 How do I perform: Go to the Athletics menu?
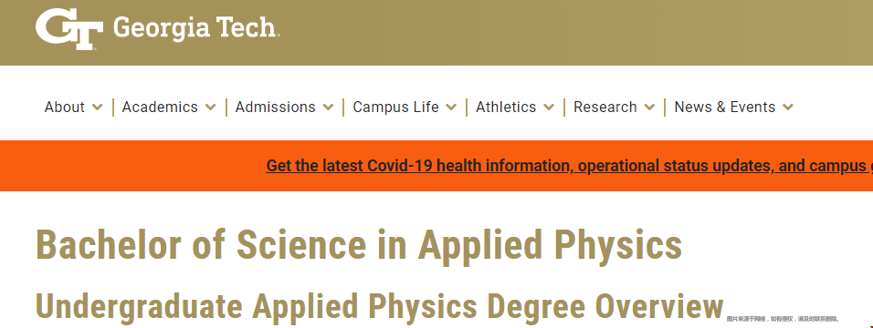(x=506, y=107)
